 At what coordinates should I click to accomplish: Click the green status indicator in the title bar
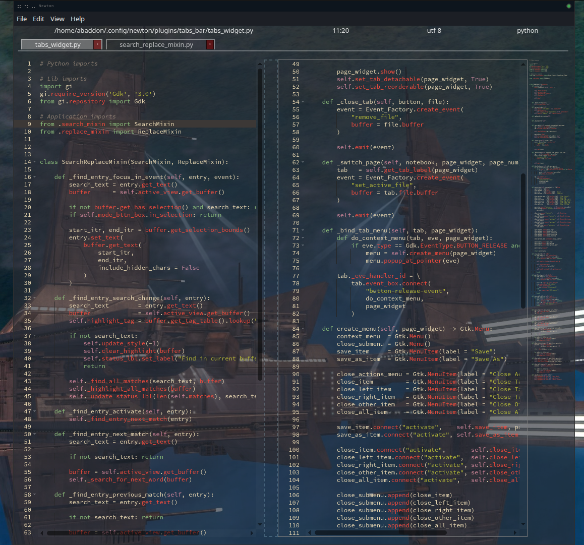569,6
